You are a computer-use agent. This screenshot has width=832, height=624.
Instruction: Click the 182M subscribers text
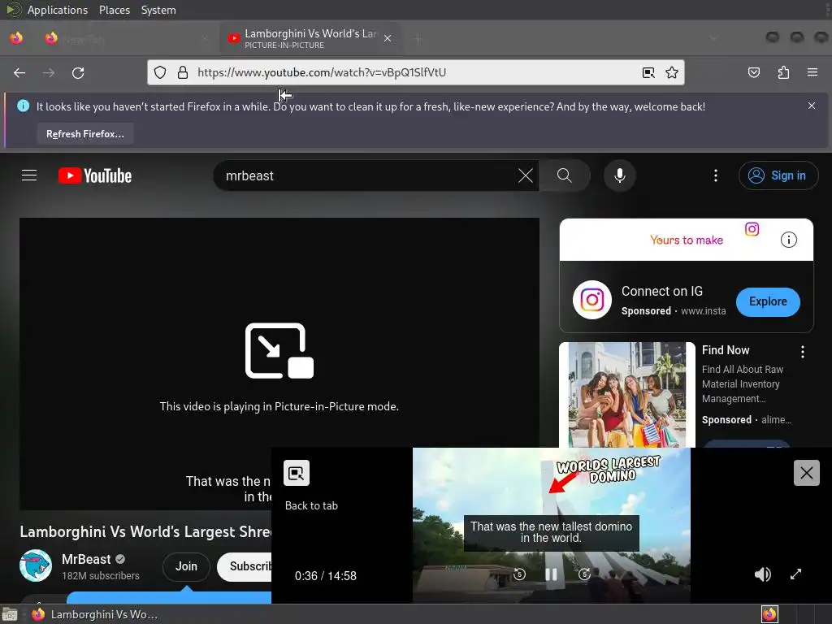(x=100, y=576)
